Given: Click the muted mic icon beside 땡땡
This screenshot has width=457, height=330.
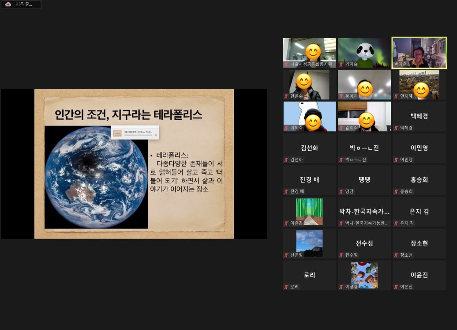Looking at the screenshot, I should coord(341,191).
